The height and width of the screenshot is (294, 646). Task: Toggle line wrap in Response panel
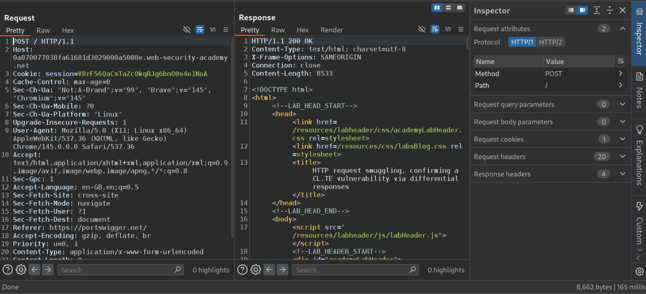[x=435, y=29]
